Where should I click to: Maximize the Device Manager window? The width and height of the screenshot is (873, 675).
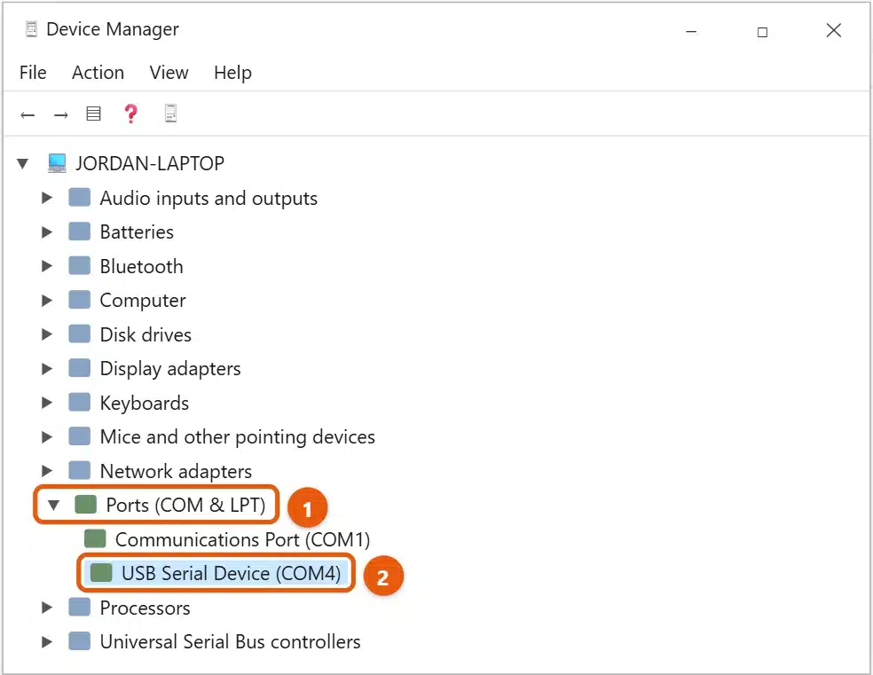click(762, 32)
